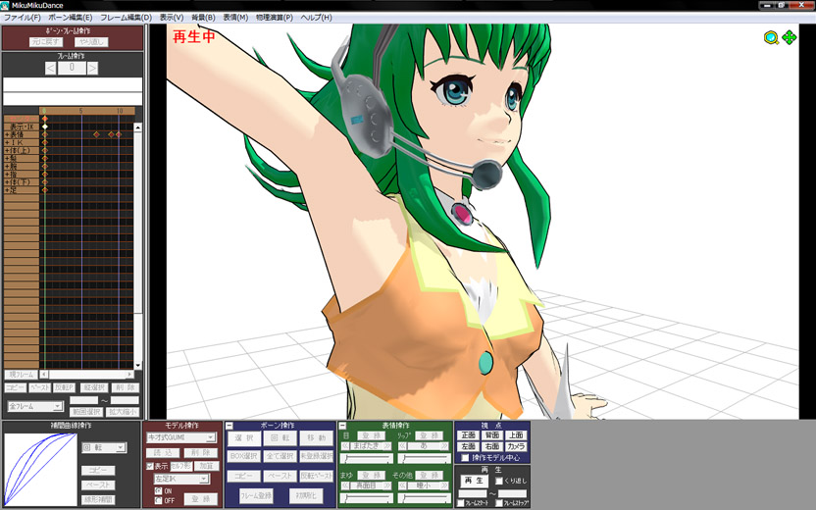Viewport: 816px width, 510px height.
Task: Open 回転 interpolation curve dropdown
Action: click(x=121, y=447)
